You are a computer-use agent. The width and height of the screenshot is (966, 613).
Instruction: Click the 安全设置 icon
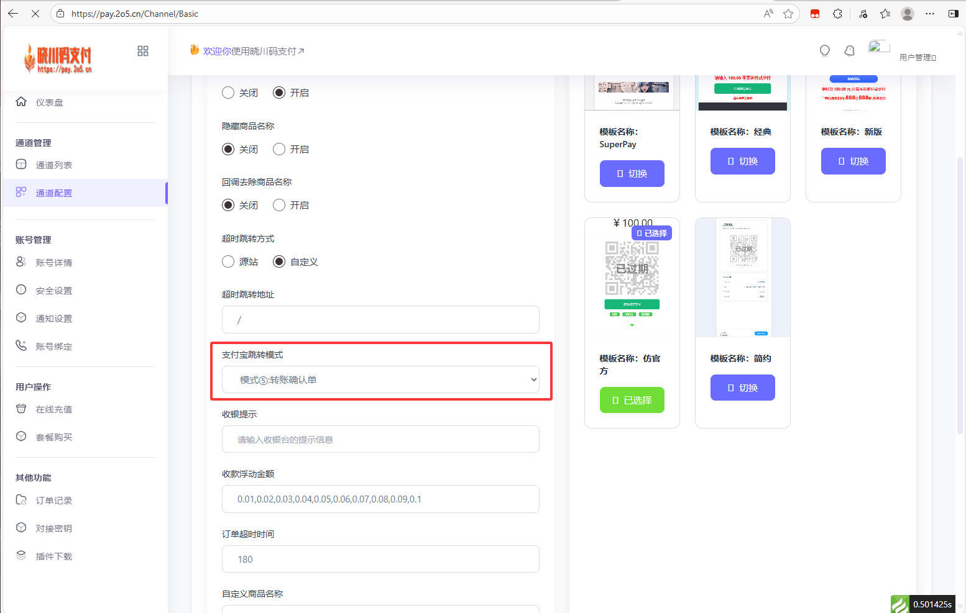[21, 290]
